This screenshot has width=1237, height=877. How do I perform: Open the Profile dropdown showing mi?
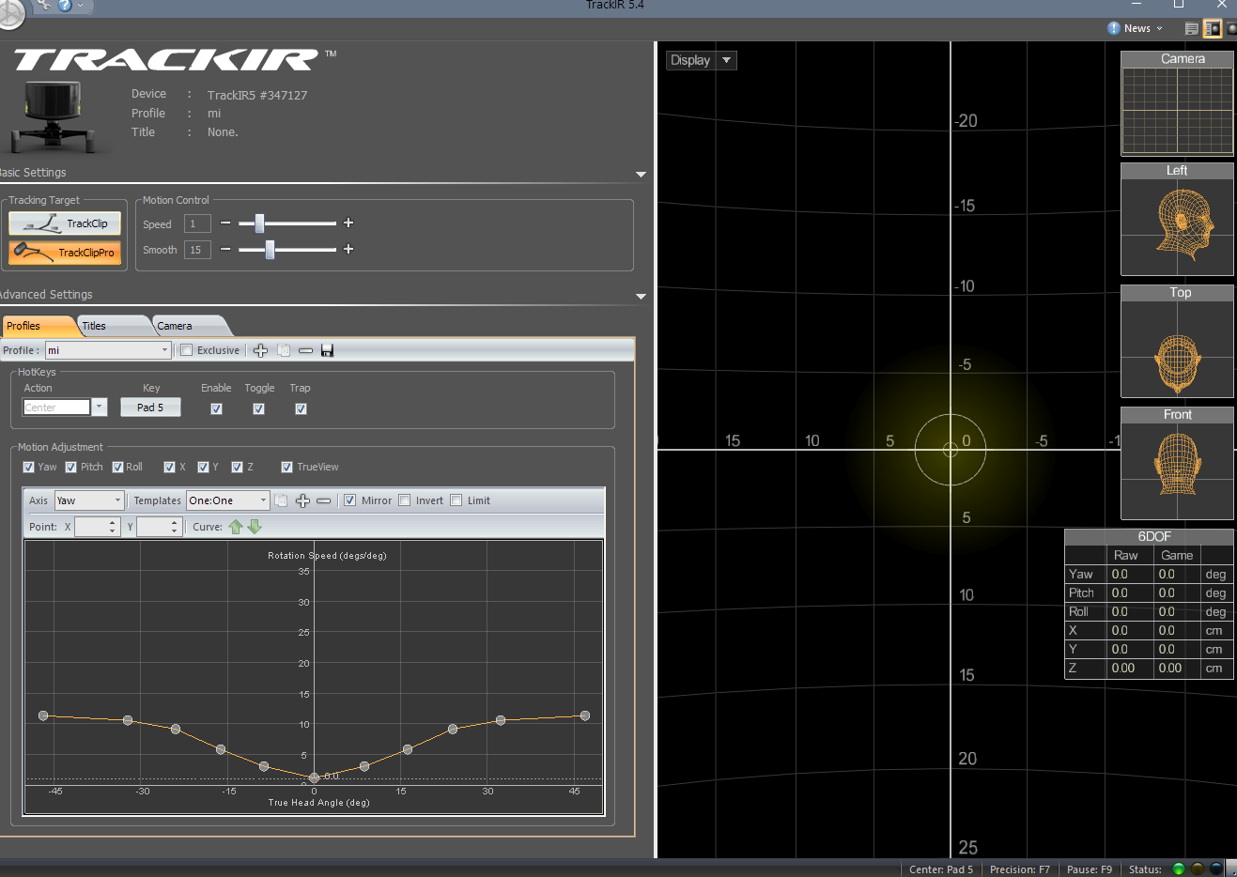[108, 350]
